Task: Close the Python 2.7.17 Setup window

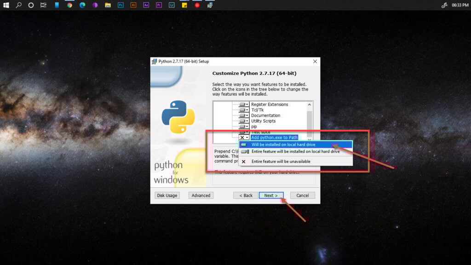Action: click(315, 61)
